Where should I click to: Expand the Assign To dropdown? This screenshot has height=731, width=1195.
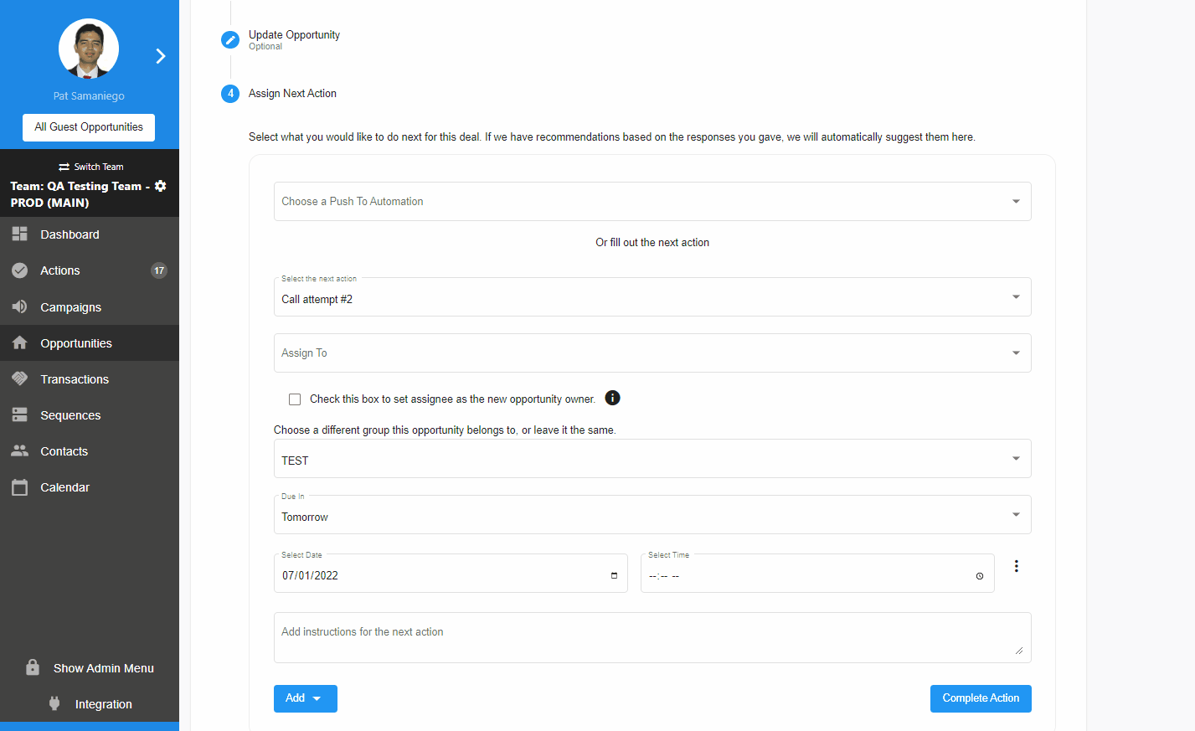coord(652,353)
